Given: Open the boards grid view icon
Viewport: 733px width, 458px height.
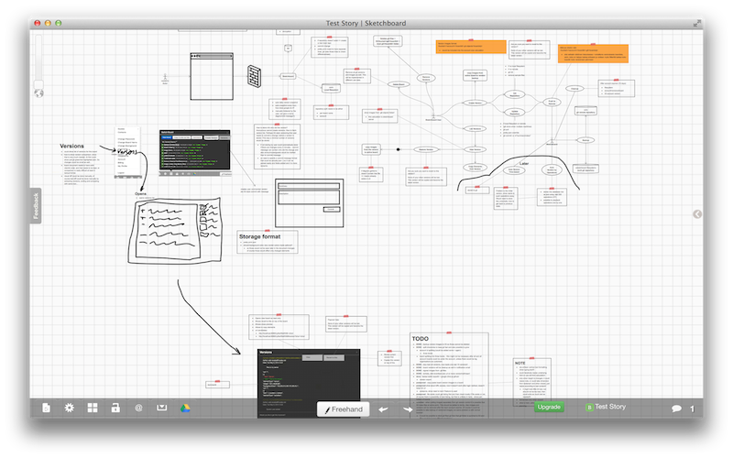Looking at the screenshot, I should click(93, 408).
